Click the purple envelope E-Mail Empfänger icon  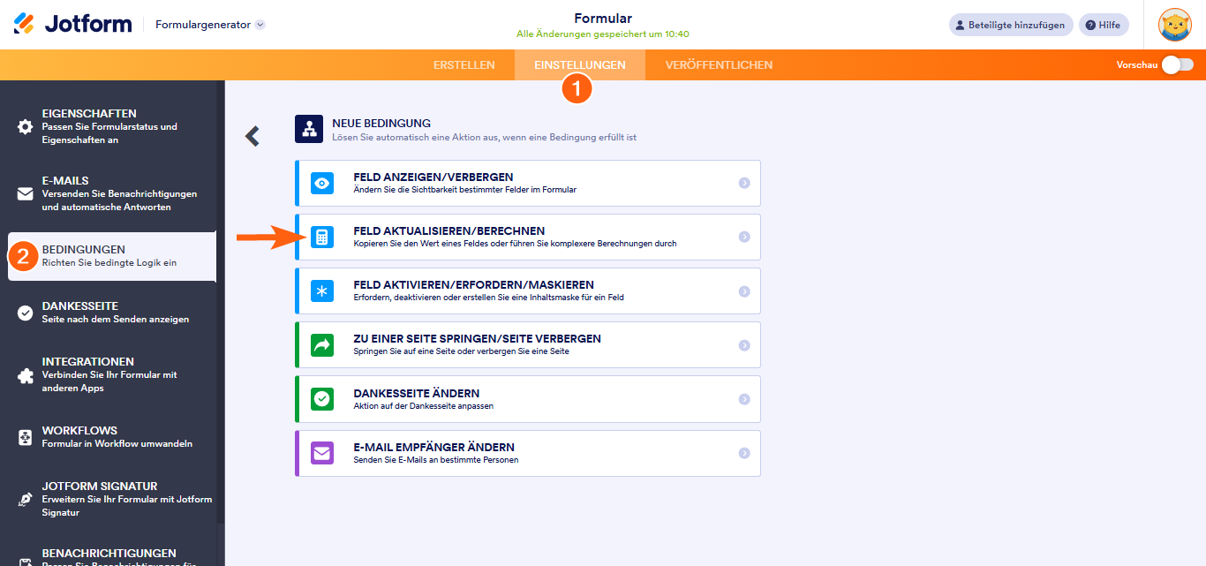[x=322, y=453]
